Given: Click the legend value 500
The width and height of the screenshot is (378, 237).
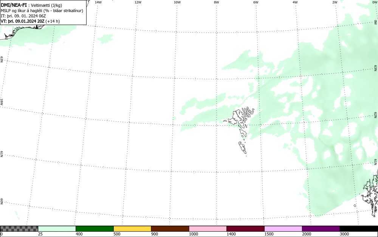Looking at the screenshot, I should click(x=117, y=234).
